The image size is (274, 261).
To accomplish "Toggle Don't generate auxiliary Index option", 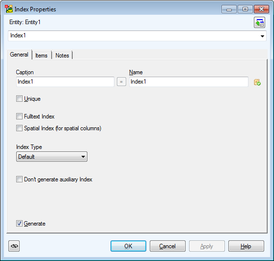I will point(20,179).
